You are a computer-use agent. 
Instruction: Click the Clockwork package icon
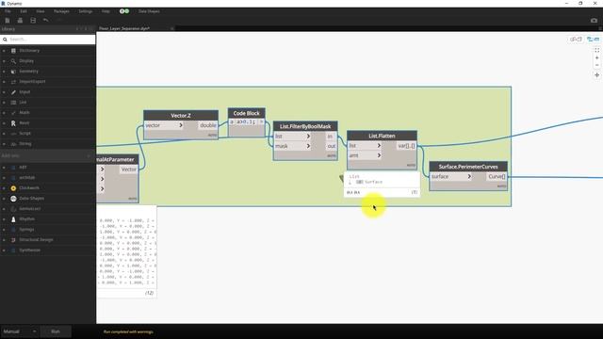pos(13,188)
